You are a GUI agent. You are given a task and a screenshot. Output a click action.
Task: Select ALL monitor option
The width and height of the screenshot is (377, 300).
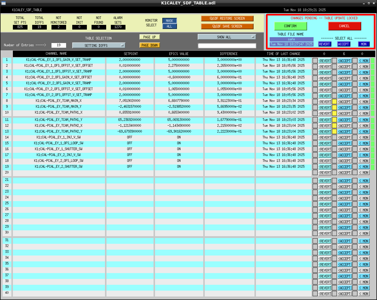[169, 26]
